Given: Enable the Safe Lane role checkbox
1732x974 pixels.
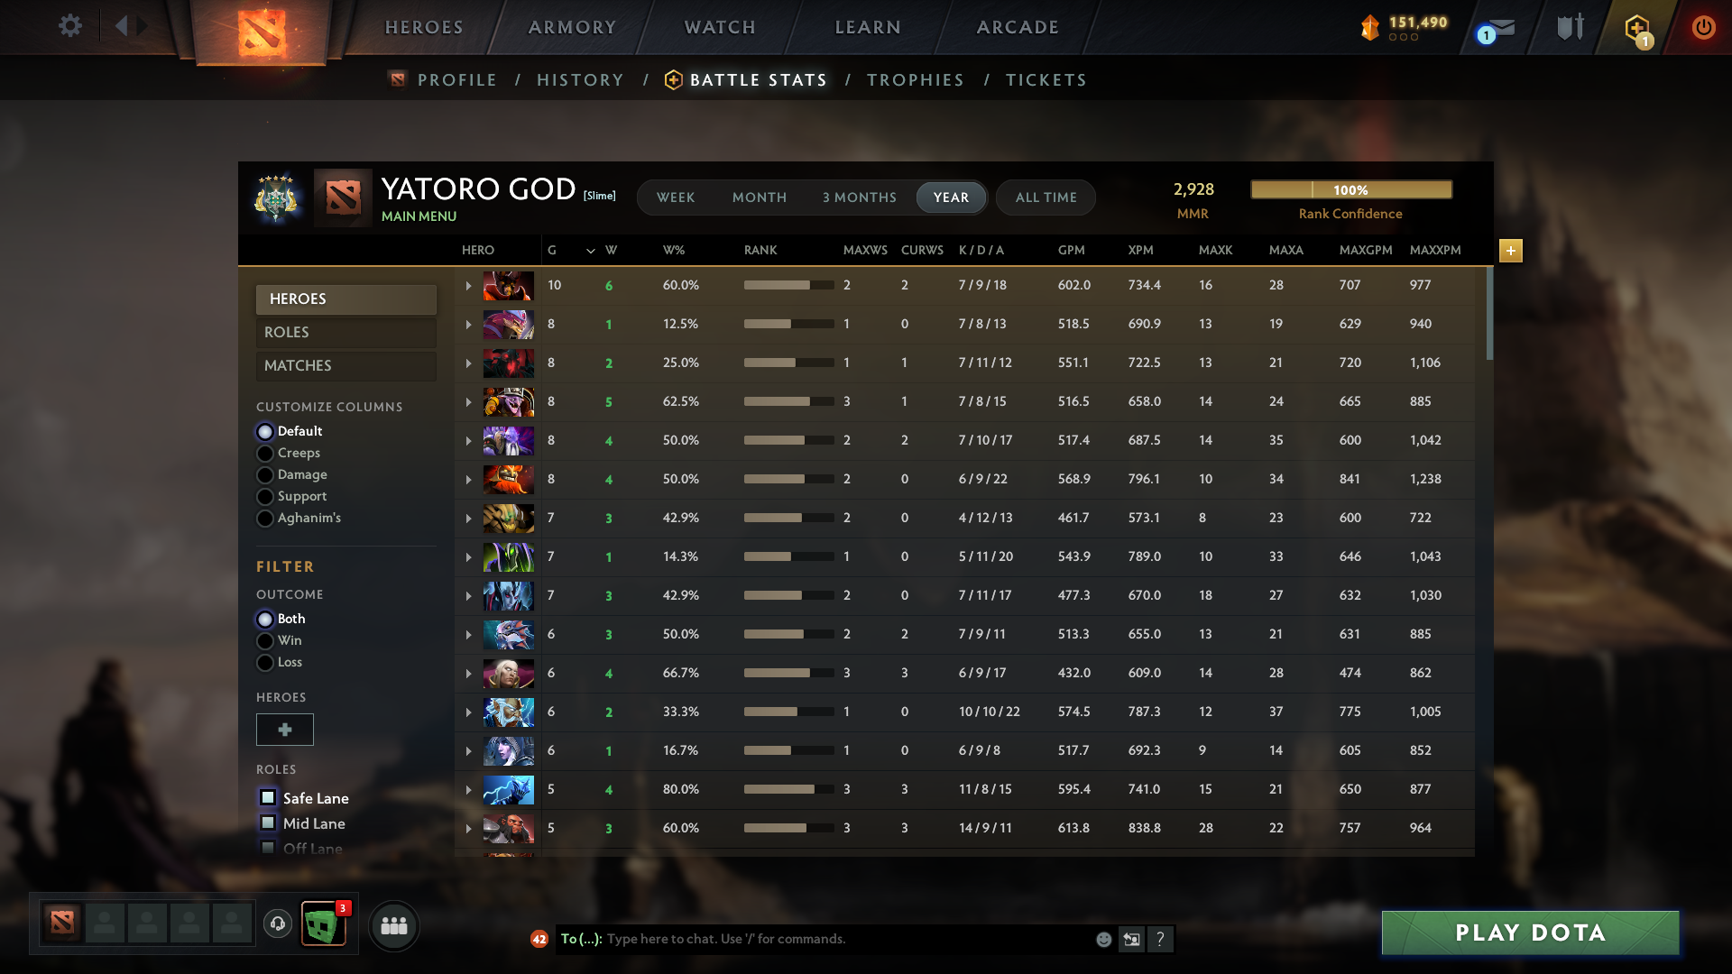Looking at the screenshot, I should tap(268, 797).
